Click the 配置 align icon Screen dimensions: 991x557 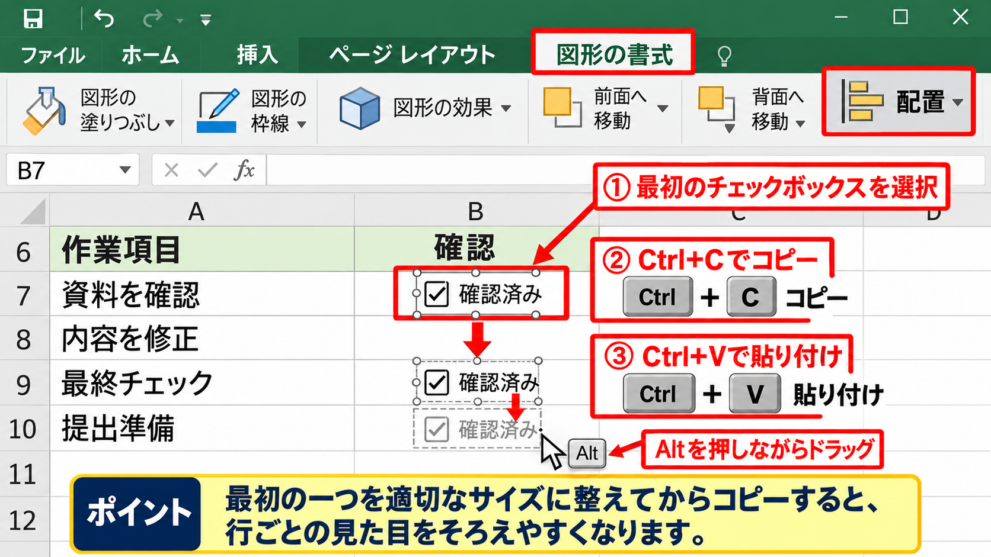coord(862,102)
